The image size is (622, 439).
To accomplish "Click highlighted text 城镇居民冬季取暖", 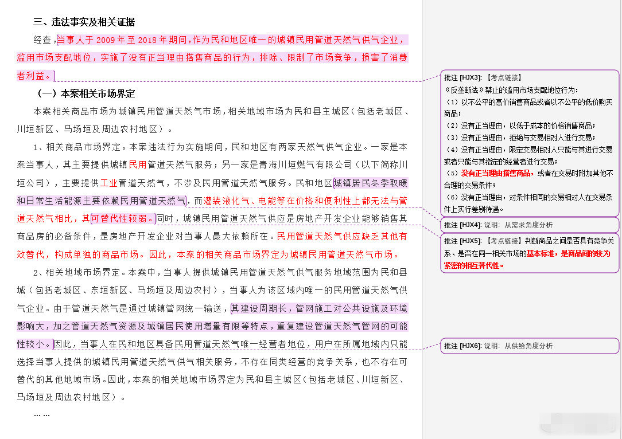I will [x=371, y=183].
